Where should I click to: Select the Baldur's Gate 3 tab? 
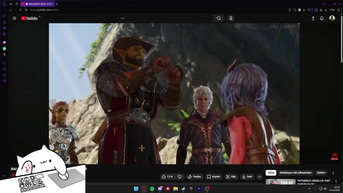tap(37, 4)
